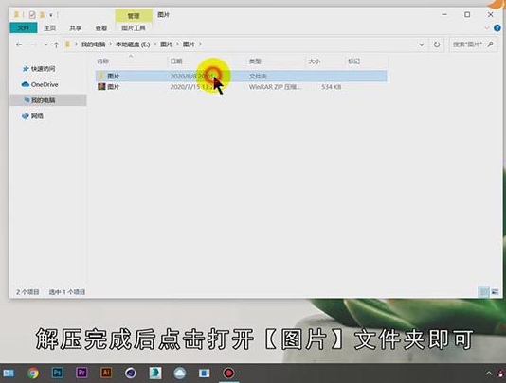Image resolution: width=506 pixels, height=383 pixels.
Task: Go forward with the right arrow
Action: (33, 44)
